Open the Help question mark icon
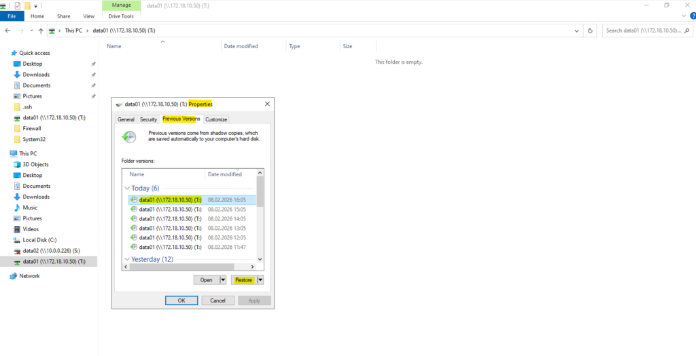Image resolution: width=696 pixels, height=356 pixels. point(692,16)
